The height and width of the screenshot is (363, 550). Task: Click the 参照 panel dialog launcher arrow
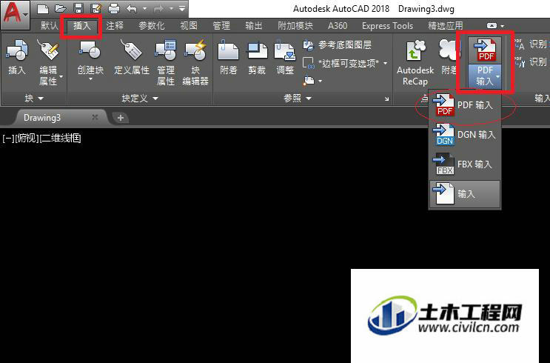[386, 99]
